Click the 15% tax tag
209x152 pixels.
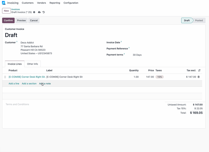pyautogui.click(x=160, y=77)
